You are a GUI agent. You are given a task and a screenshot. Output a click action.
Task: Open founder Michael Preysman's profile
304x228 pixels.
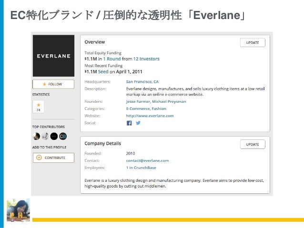(x=169, y=101)
